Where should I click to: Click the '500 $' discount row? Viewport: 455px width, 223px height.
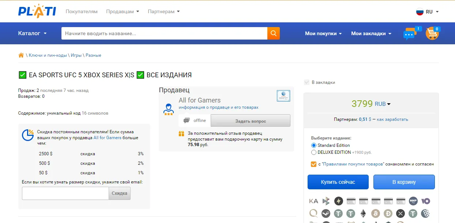click(x=91, y=163)
